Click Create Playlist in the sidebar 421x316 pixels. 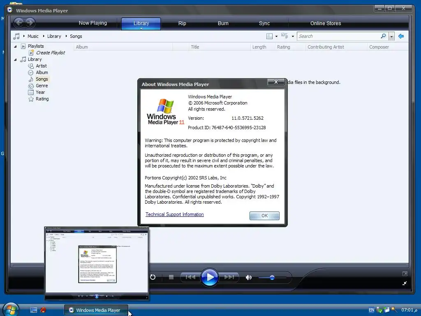[50, 53]
